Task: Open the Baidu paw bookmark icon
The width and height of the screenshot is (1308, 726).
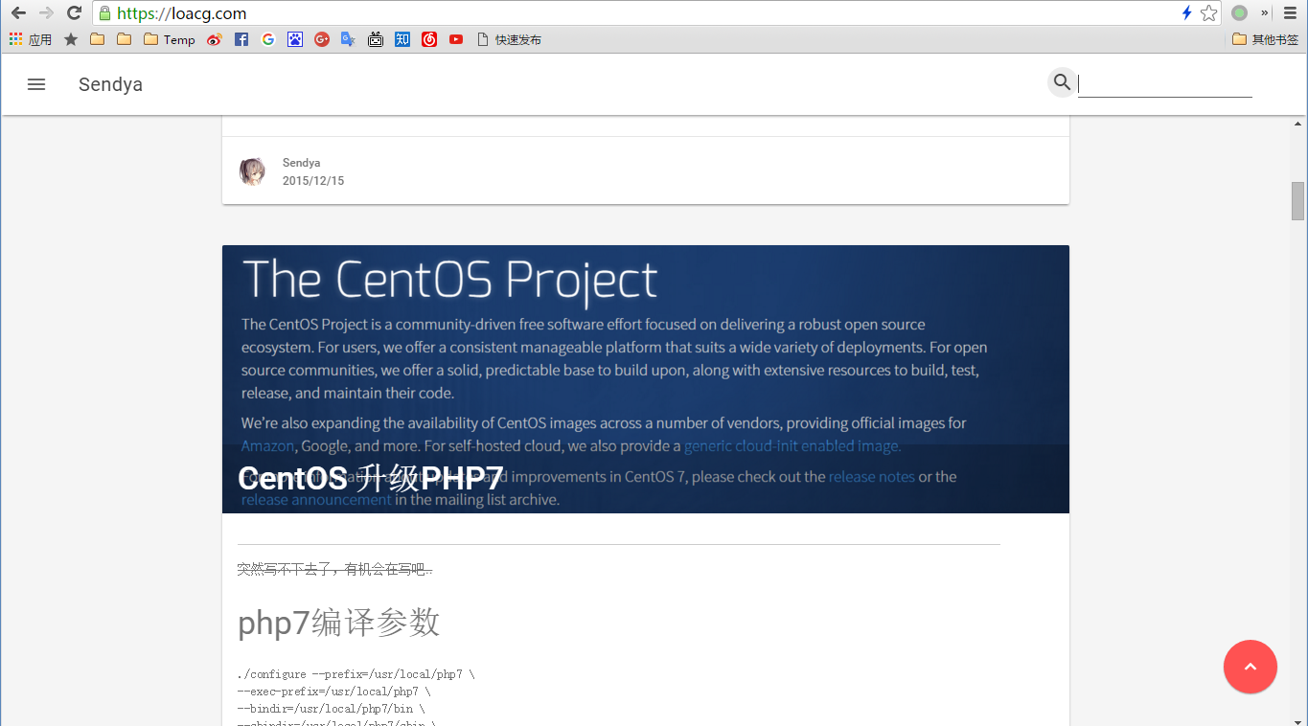Action: tap(295, 39)
